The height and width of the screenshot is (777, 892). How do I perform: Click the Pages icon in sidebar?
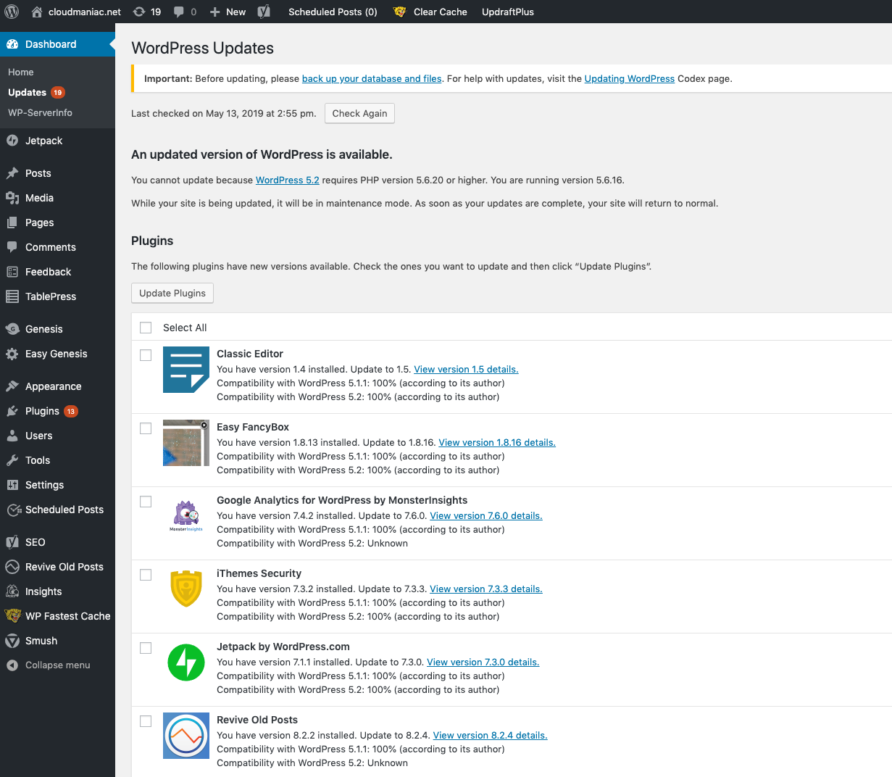pyautogui.click(x=12, y=223)
